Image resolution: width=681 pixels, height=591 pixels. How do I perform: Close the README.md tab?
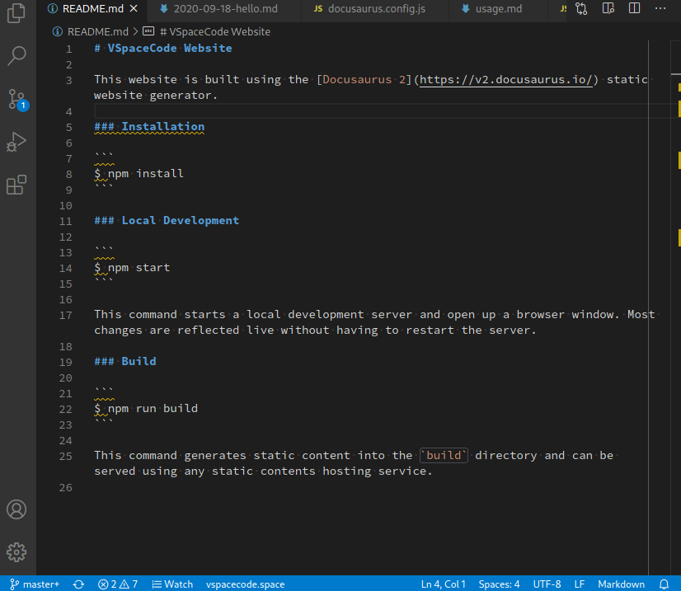[134, 9]
